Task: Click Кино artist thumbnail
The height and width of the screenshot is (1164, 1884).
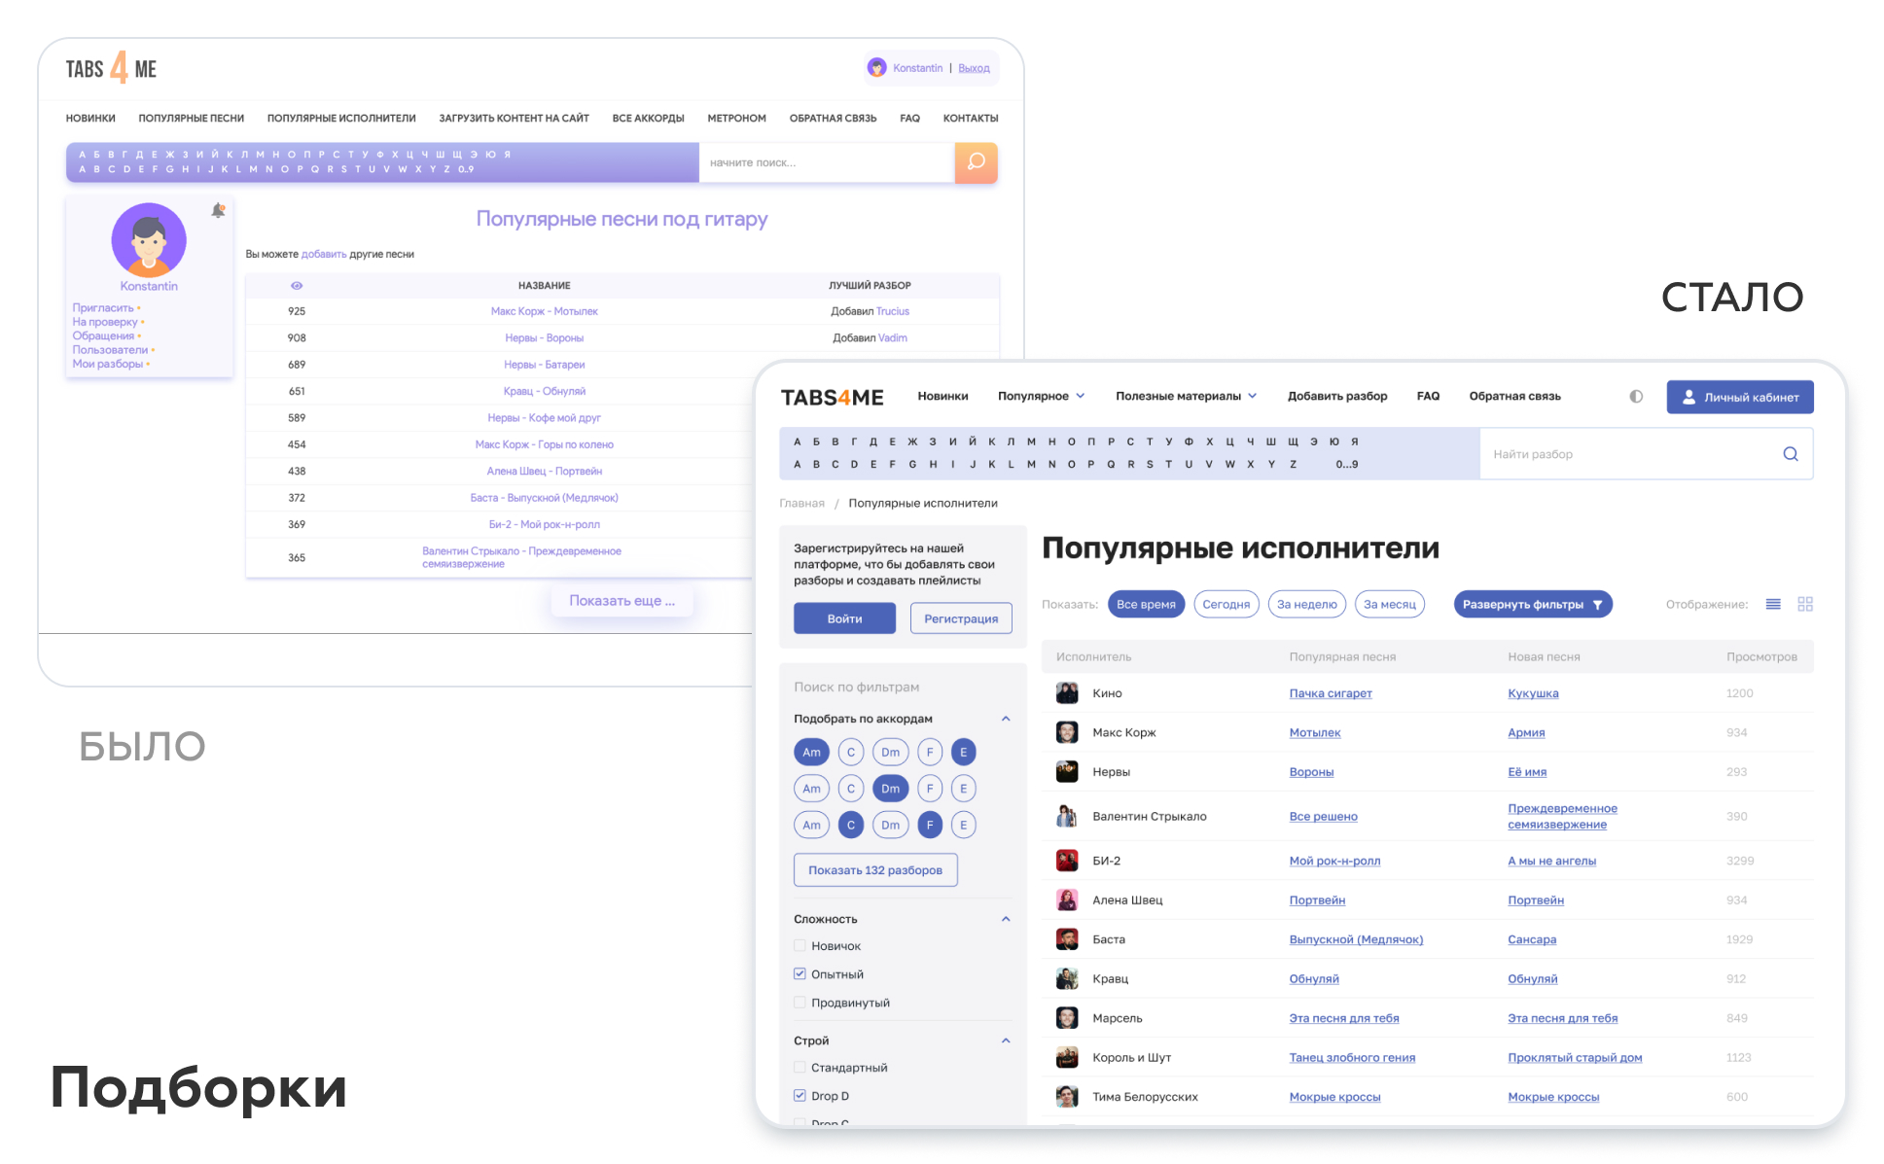Action: click(1067, 693)
